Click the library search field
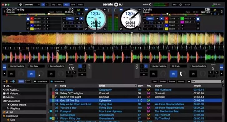This screenshot has height=122, width=227. pyautogui.click(x=207, y=81)
